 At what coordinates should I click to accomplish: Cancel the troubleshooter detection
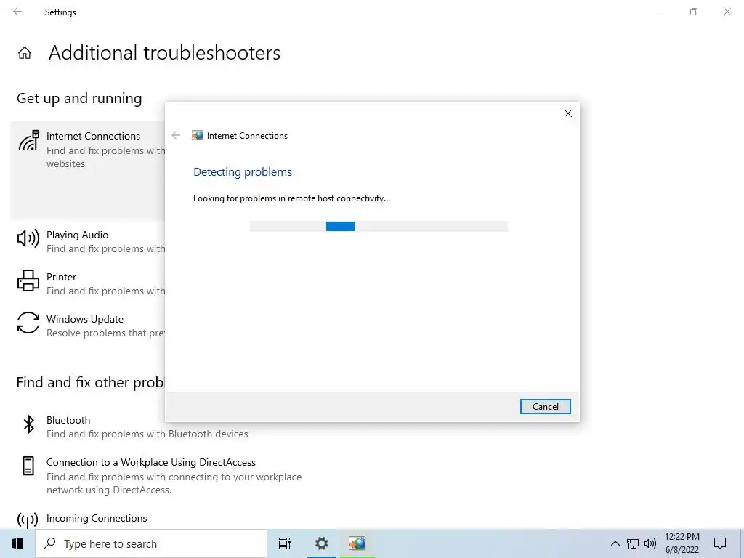(545, 407)
